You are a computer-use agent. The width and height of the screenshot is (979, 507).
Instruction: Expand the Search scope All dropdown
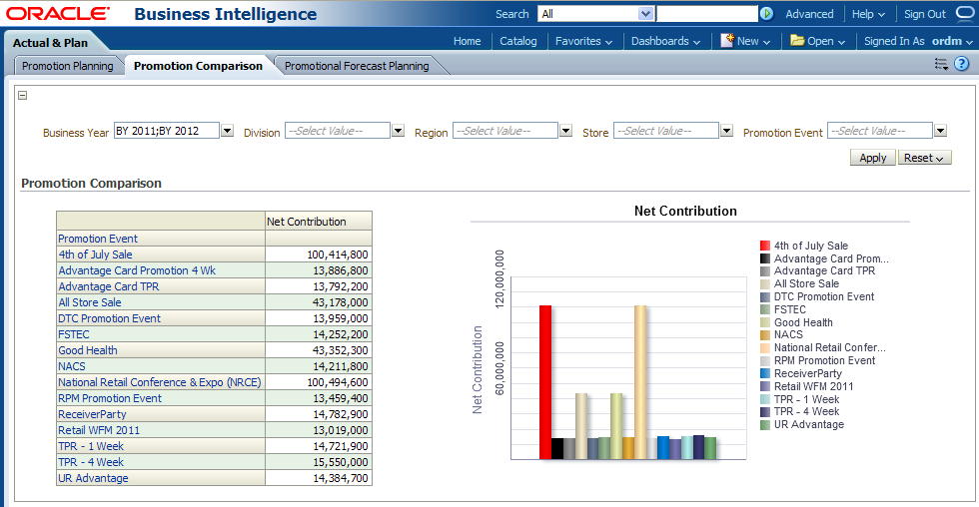click(645, 14)
